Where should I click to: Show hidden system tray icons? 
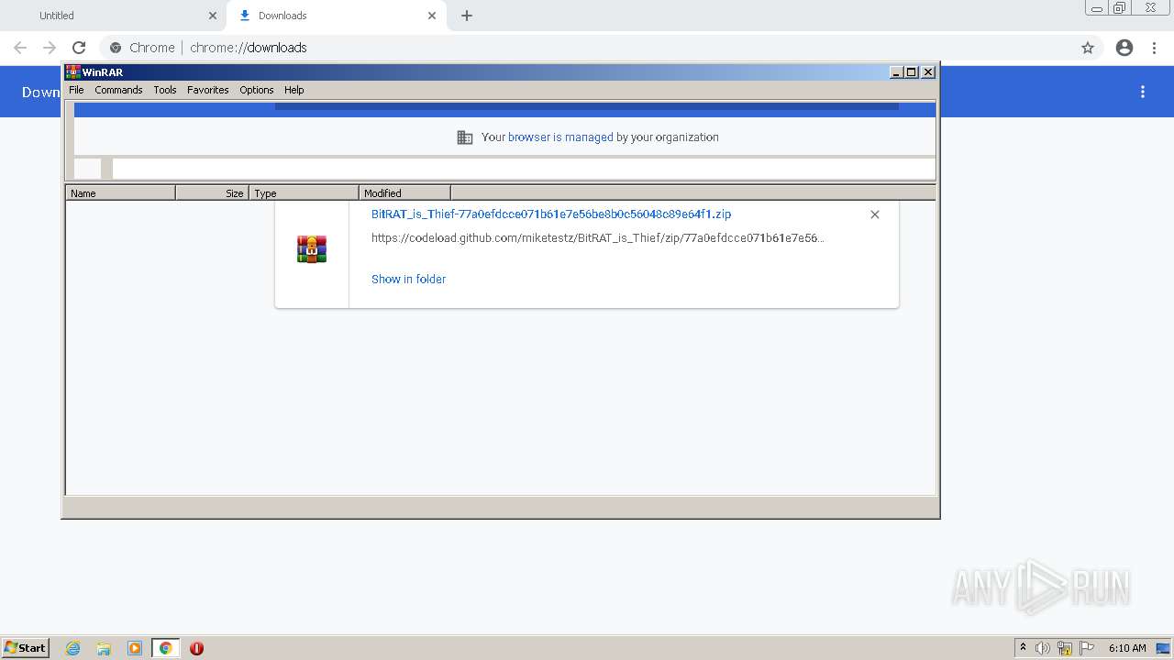pos(1023,648)
